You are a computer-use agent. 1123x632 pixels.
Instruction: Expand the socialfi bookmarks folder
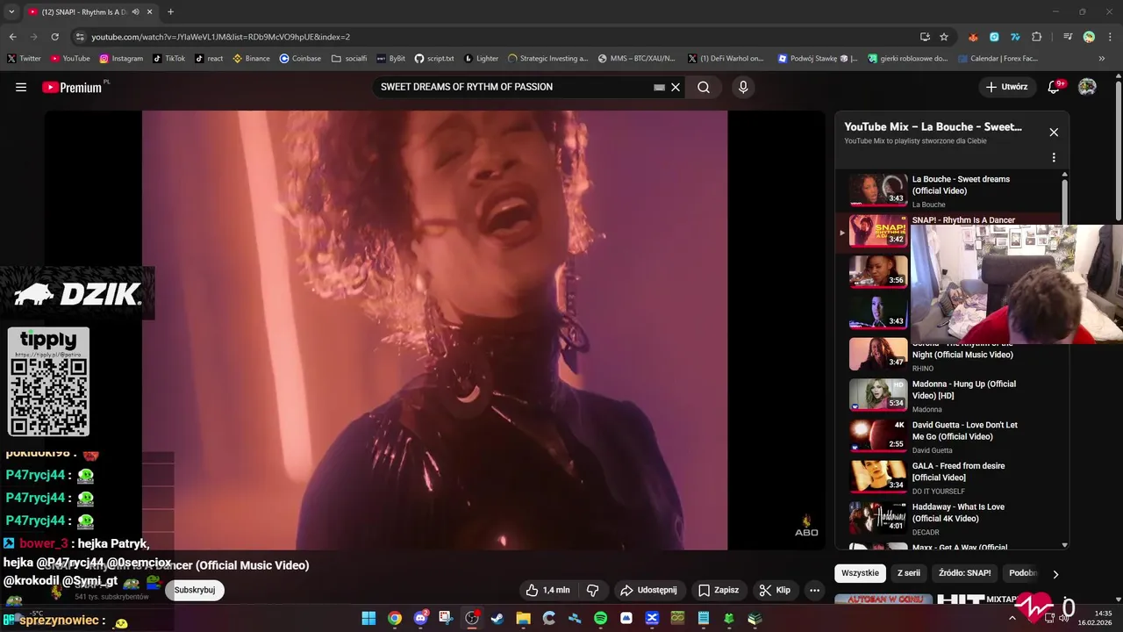349,59
